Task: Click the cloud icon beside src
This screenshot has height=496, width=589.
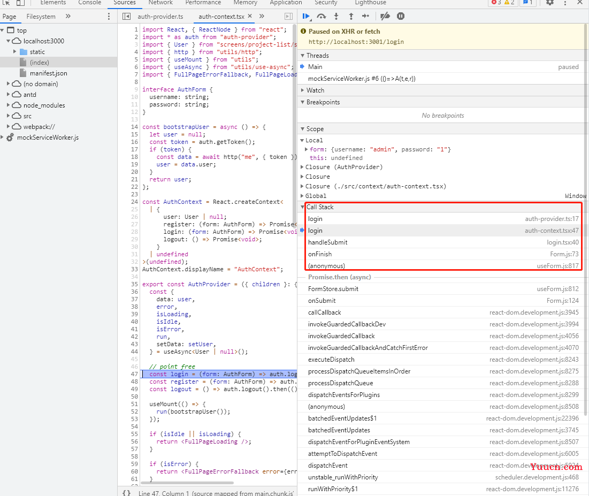Action: coord(17,116)
